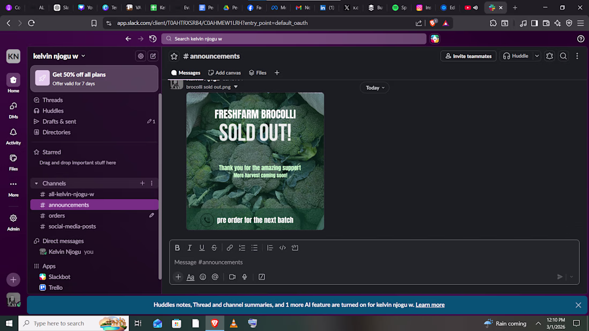Add a new tab to channel
Screen dimensions: 589x331
click(277, 73)
